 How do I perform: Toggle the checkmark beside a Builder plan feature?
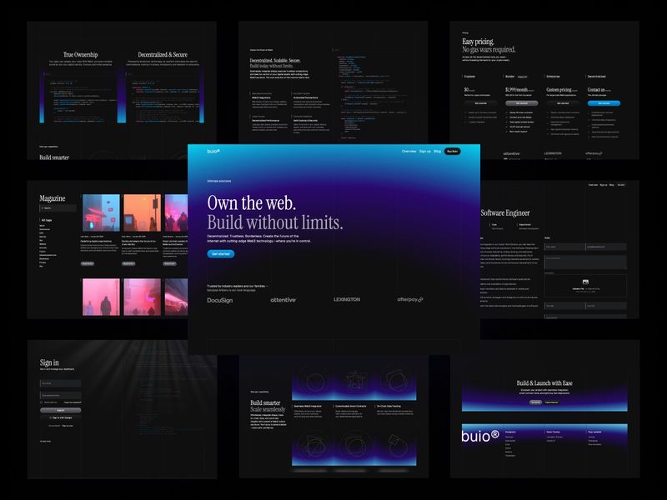tap(507, 112)
